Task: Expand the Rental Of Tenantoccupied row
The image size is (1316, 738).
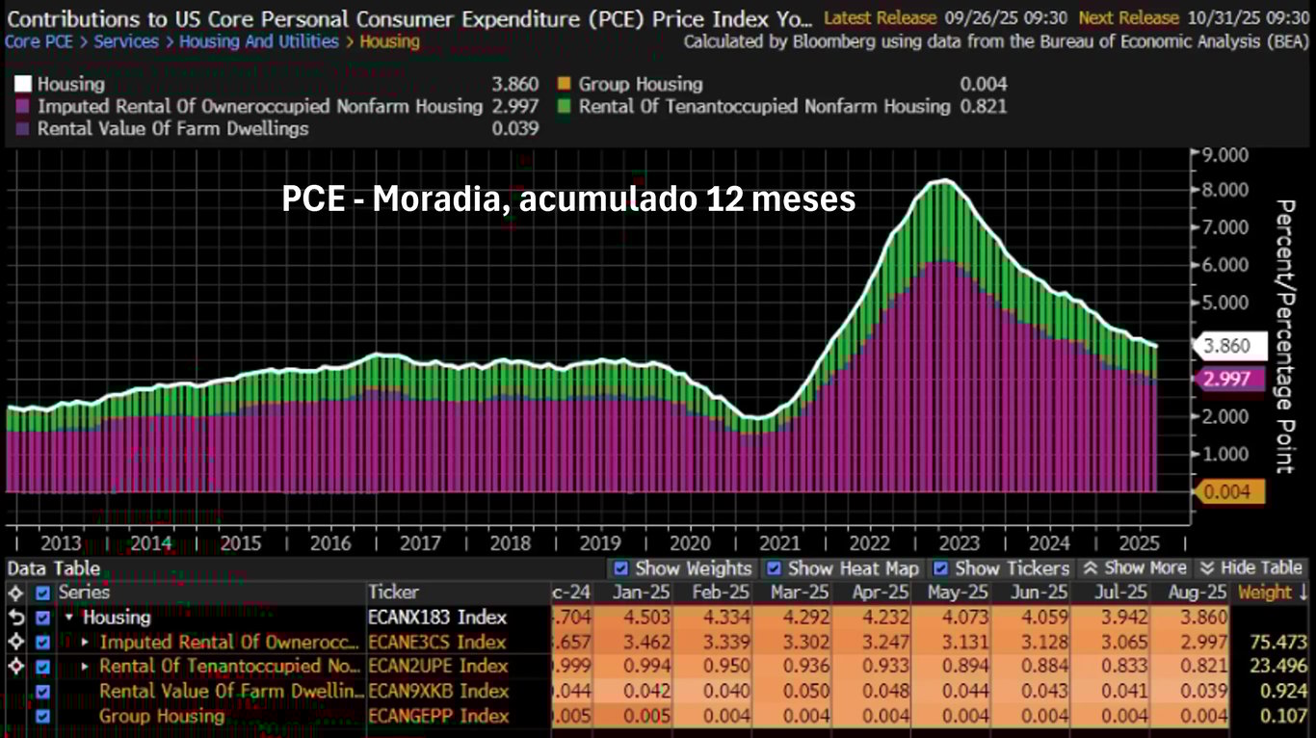Action: 85,667
